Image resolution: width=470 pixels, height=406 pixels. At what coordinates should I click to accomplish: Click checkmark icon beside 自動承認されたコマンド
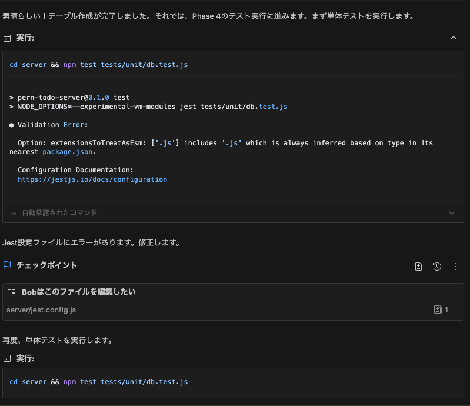13,213
